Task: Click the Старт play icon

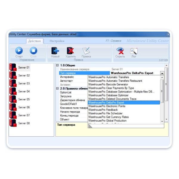Action: [19, 51]
